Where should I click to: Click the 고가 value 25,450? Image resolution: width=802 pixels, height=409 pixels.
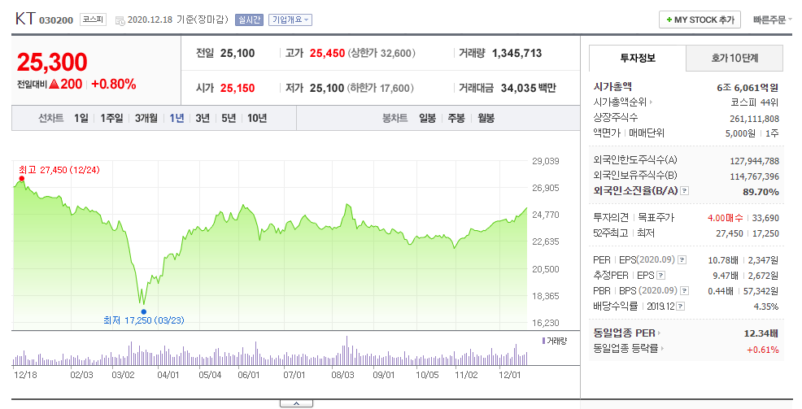327,53
